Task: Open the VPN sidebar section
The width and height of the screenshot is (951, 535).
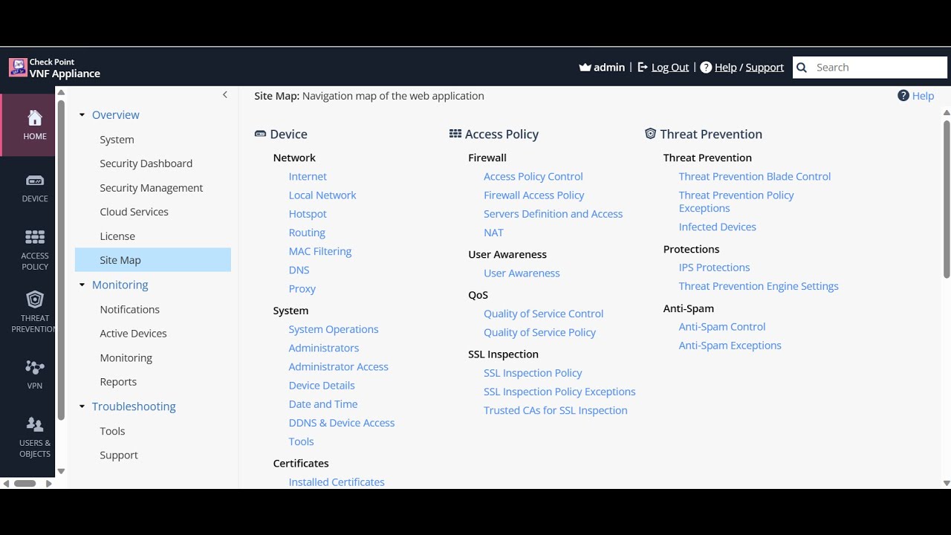Action: pos(35,374)
